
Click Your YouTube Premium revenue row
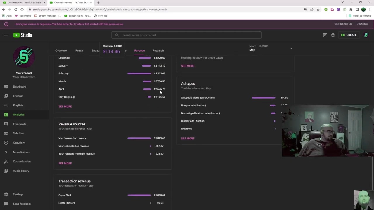[112, 154]
